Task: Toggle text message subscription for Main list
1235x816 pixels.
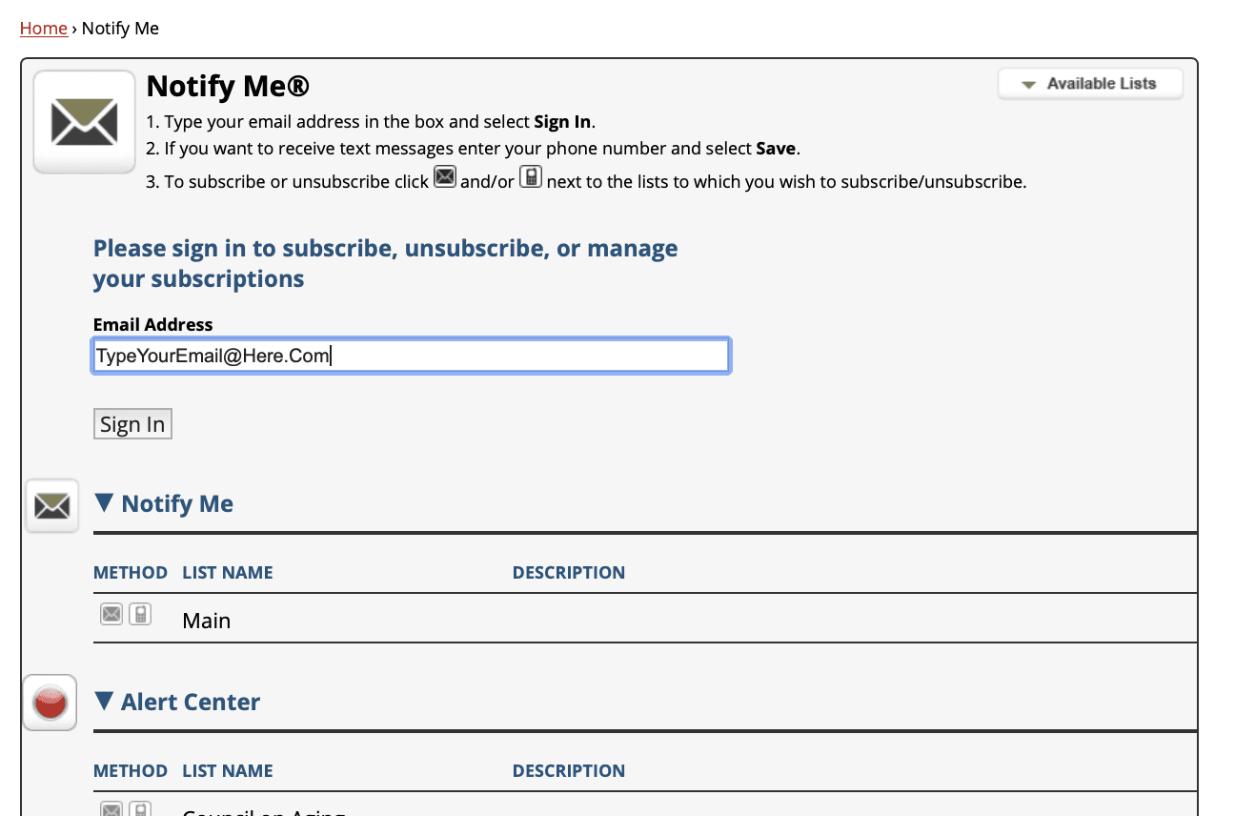Action: click(x=140, y=614)
